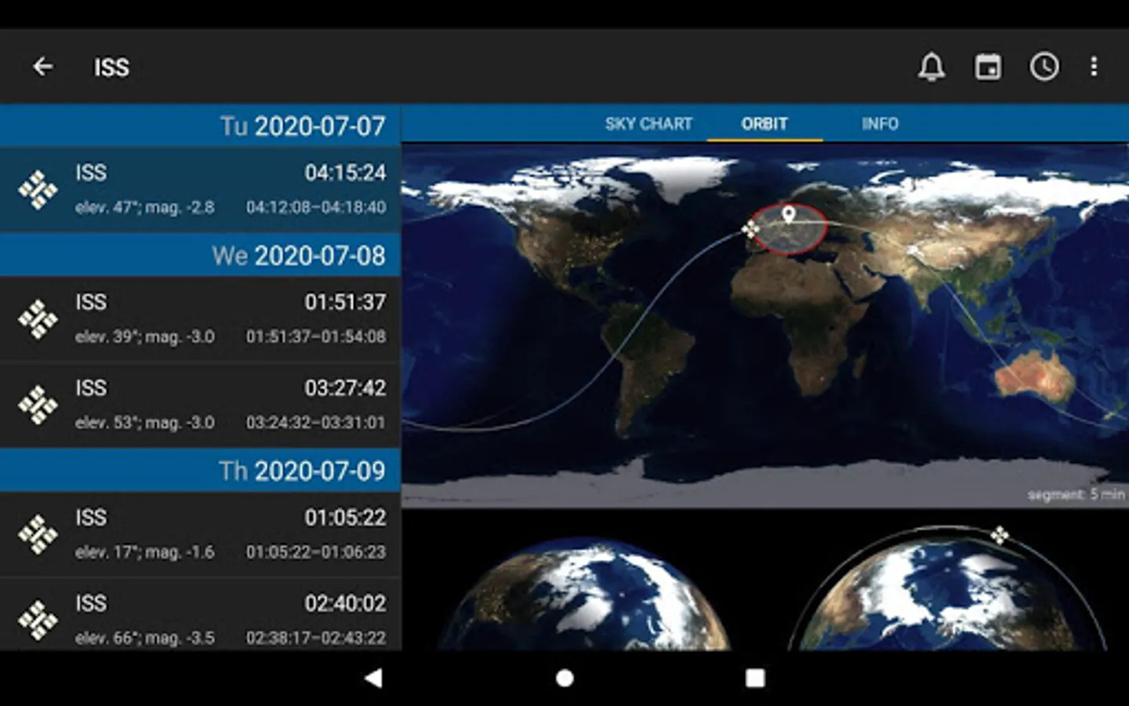
Task: Select the ORBIT tab
Action: click(x=764, y=124)
